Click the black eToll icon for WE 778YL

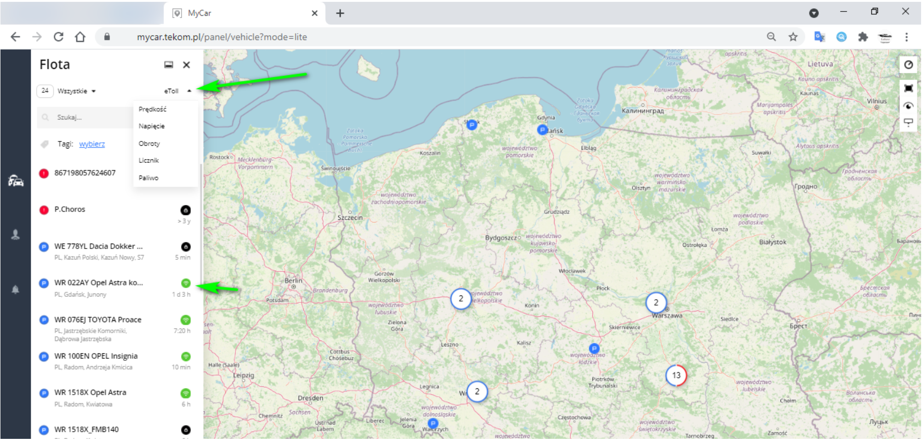[186, 247]
